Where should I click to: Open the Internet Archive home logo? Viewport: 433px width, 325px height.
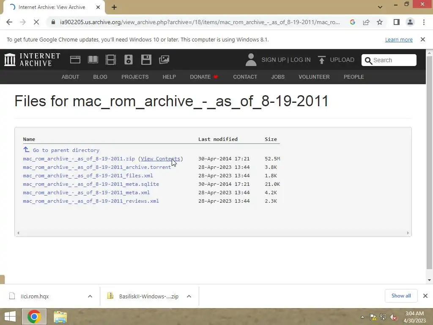coord(32,60)
